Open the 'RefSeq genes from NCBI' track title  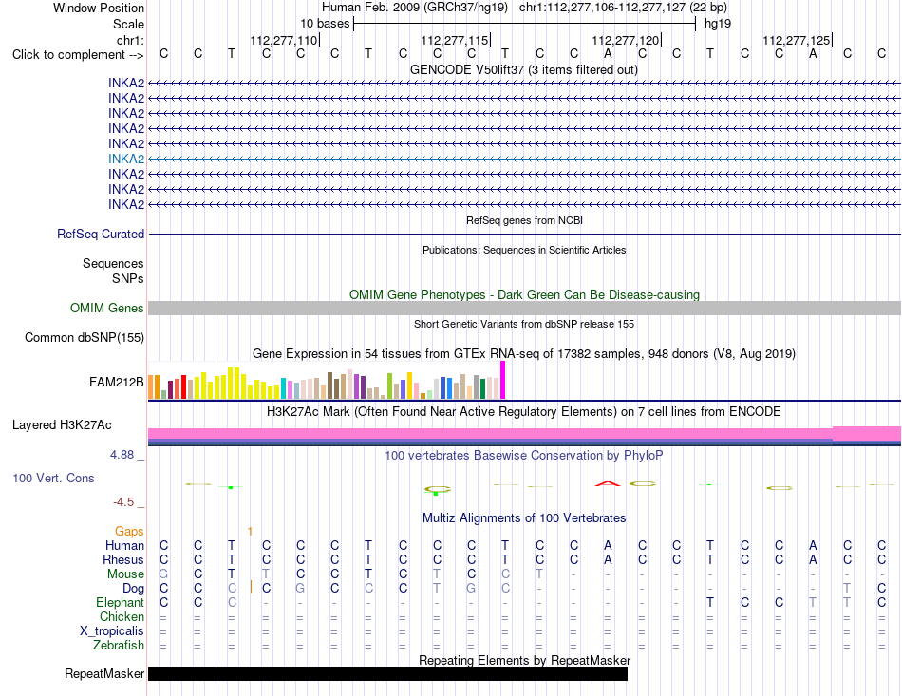[524, 220]
